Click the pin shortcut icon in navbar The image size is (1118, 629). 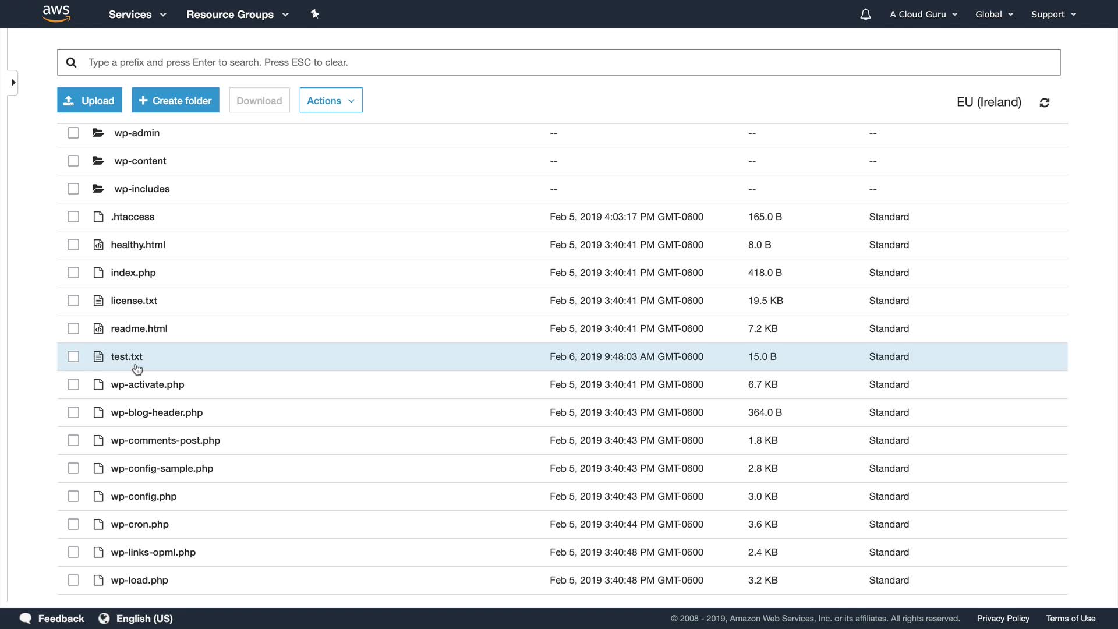tap(314, 14)
